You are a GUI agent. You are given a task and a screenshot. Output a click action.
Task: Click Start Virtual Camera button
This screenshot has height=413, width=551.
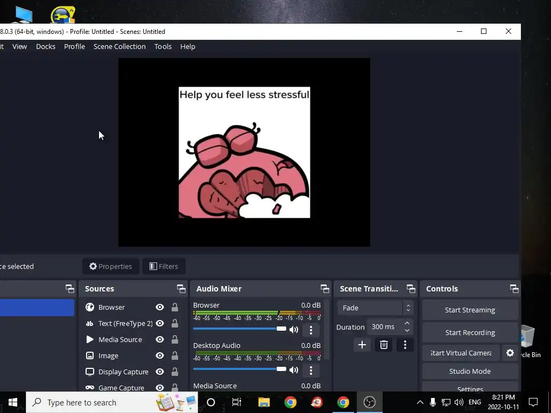tap(461, 353)
